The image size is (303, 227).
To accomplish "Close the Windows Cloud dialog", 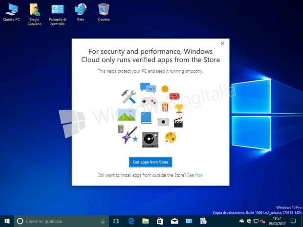I will [x=222, y=43].
